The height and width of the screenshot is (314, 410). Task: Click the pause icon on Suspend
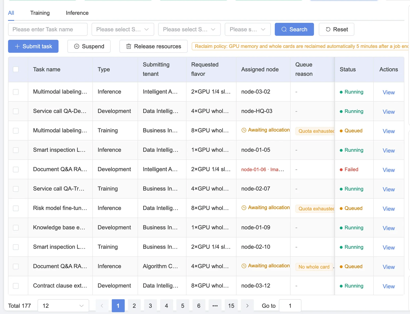77,46
